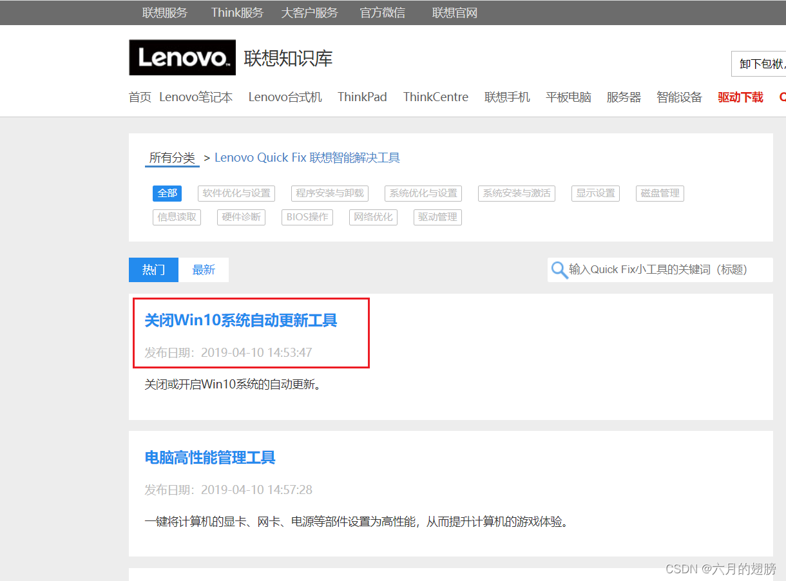Click Lenovo Quick Fix 联想智能解决工具 breadcrumb

point(307,158)
